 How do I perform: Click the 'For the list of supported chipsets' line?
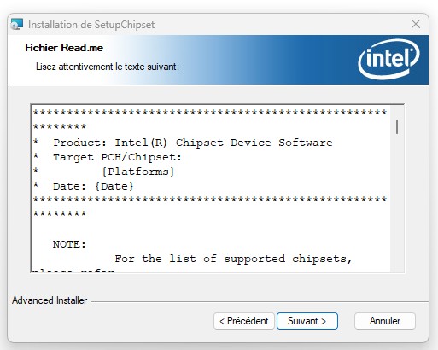233,259
